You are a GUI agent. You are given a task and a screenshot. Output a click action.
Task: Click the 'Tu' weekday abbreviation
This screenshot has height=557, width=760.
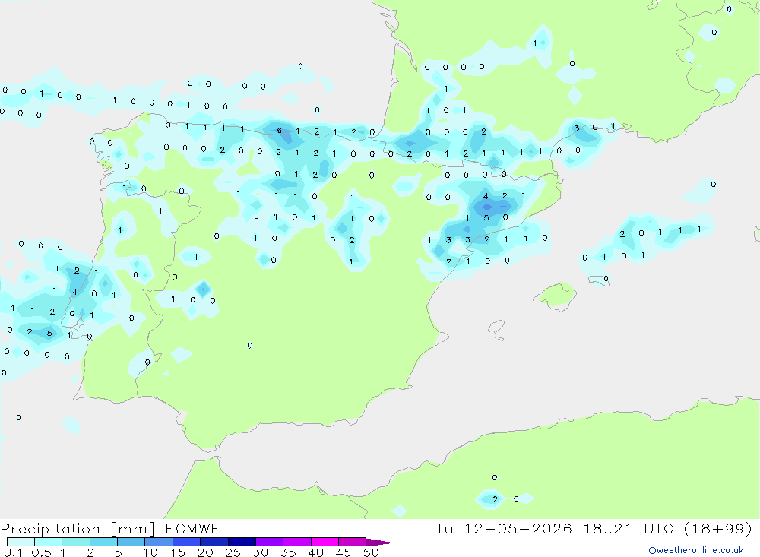(444, 528)
